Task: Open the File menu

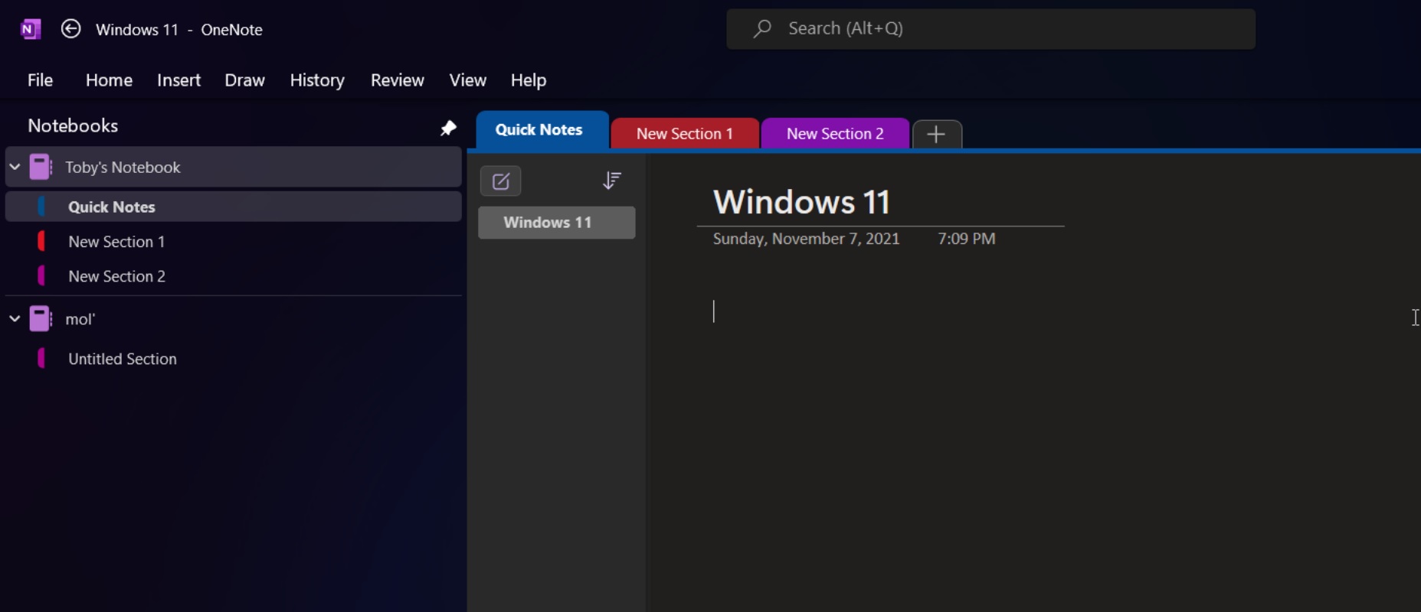Action: pos(40,80)
